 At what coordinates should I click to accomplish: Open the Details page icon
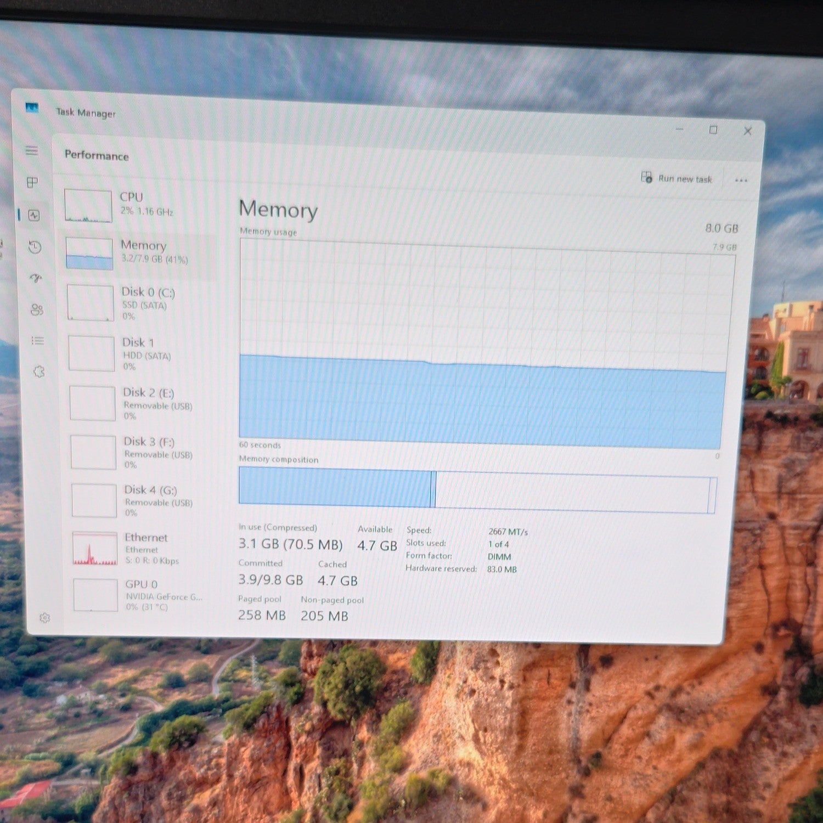(x=38, y=341)
